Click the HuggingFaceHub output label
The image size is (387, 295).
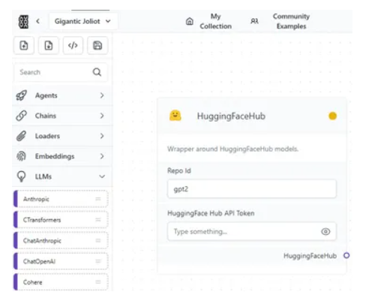(310, 256)
